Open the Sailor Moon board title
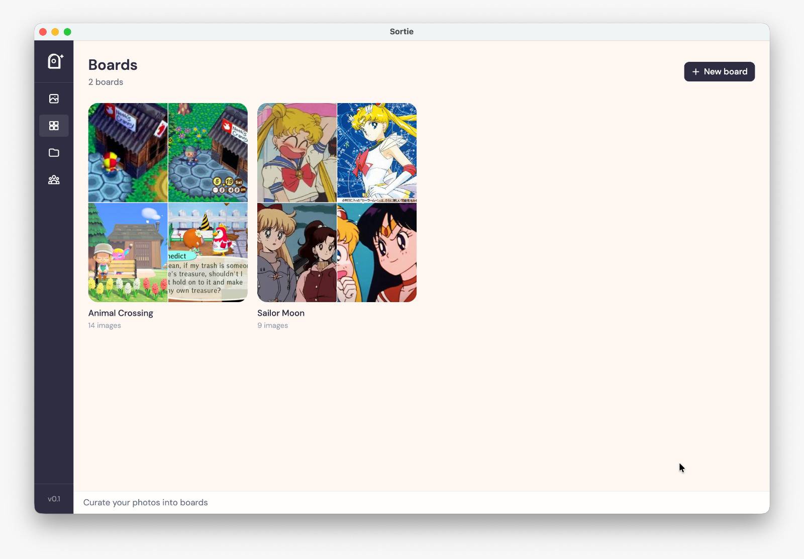This screenshot has width=804, height=559. click(280, 313)
